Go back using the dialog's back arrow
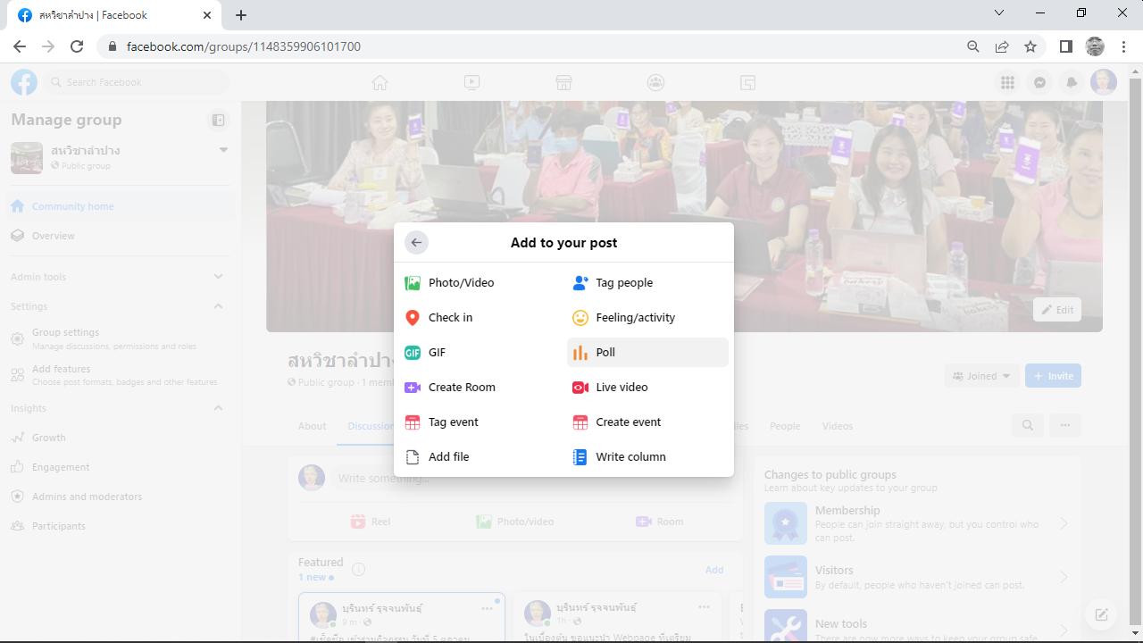 [416, 242]
